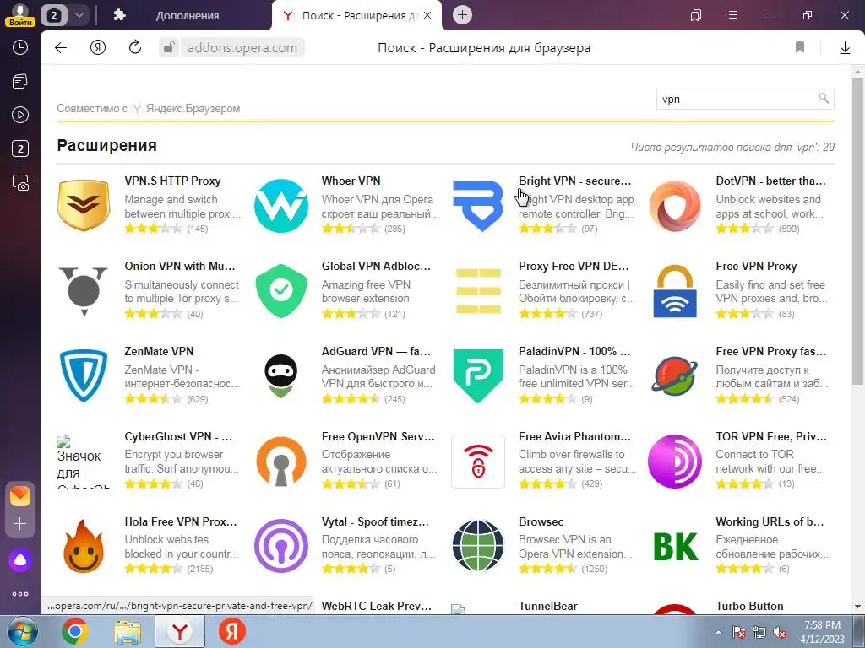The height and width of the screenshot is (648, 865).
Task: Open the Turbo Button extension link
Action: click(x=749, y=606)
